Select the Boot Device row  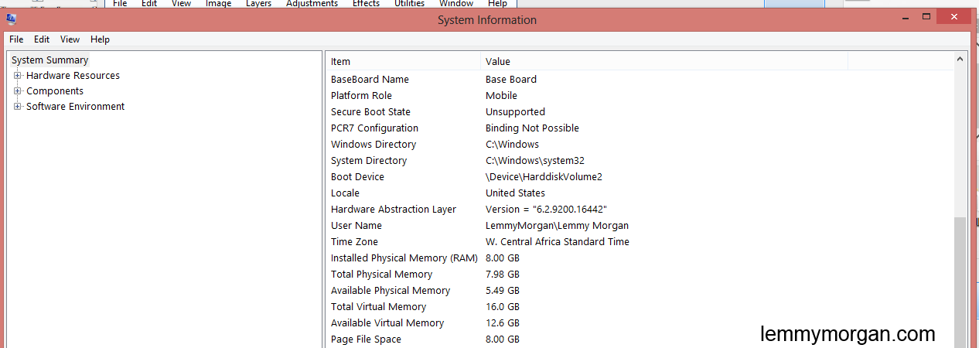click(640, 177)
